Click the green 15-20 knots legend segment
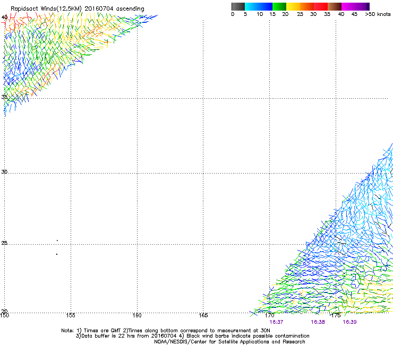393x345 pixels. click(x=279, y=6)
